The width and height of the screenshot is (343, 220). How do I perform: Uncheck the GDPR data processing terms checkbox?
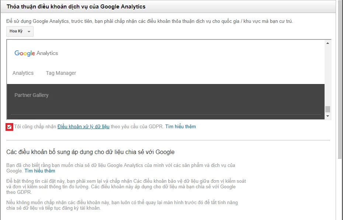[x=9, y=127]
